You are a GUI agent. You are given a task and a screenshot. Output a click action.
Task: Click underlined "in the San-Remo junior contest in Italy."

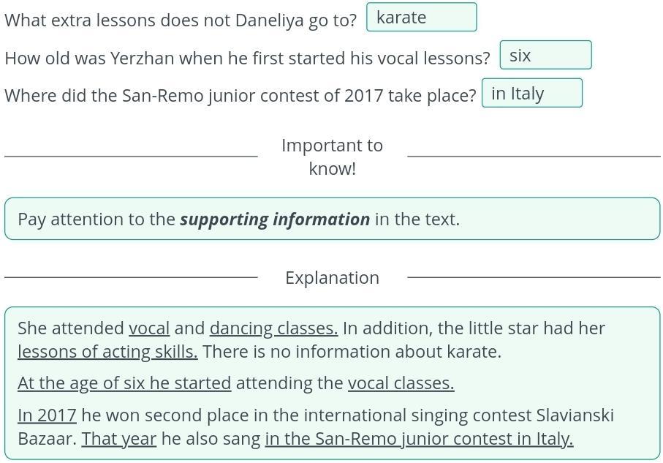click(419, 439)
